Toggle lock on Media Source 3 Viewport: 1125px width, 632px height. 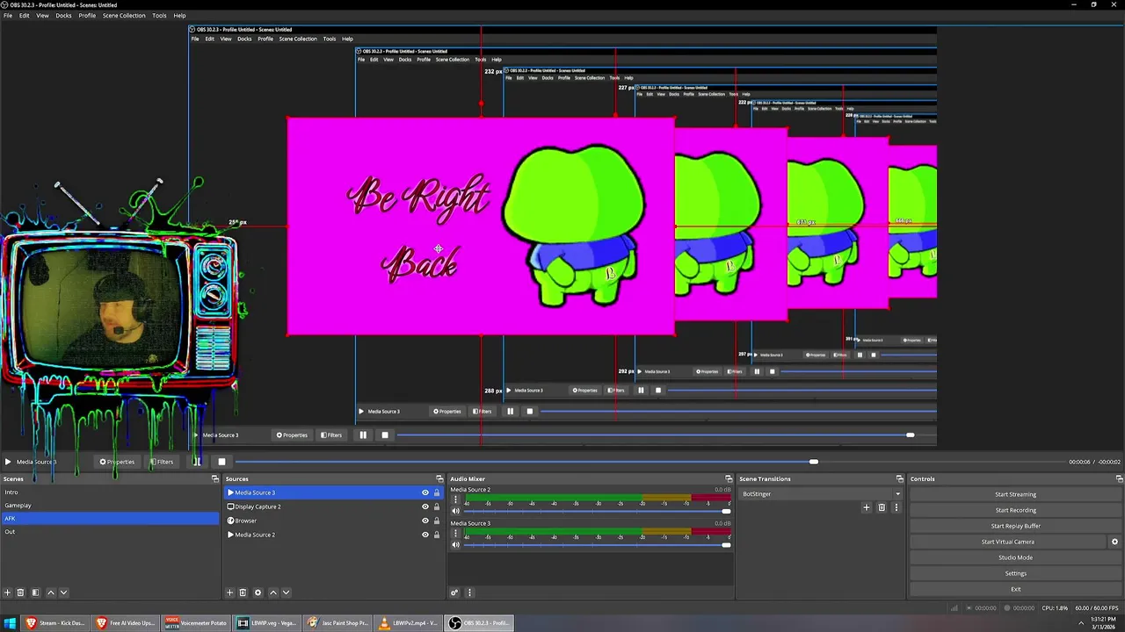pyautogui.click(x=437, y=492)
